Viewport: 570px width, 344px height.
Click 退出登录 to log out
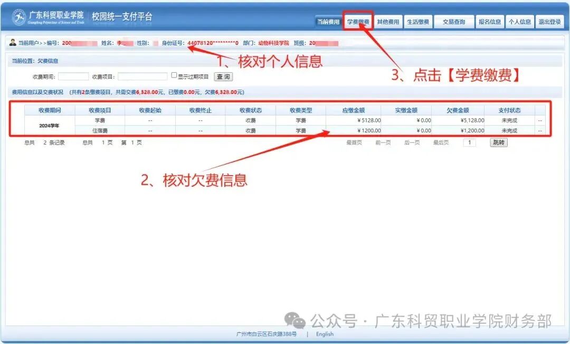(550, 22)
